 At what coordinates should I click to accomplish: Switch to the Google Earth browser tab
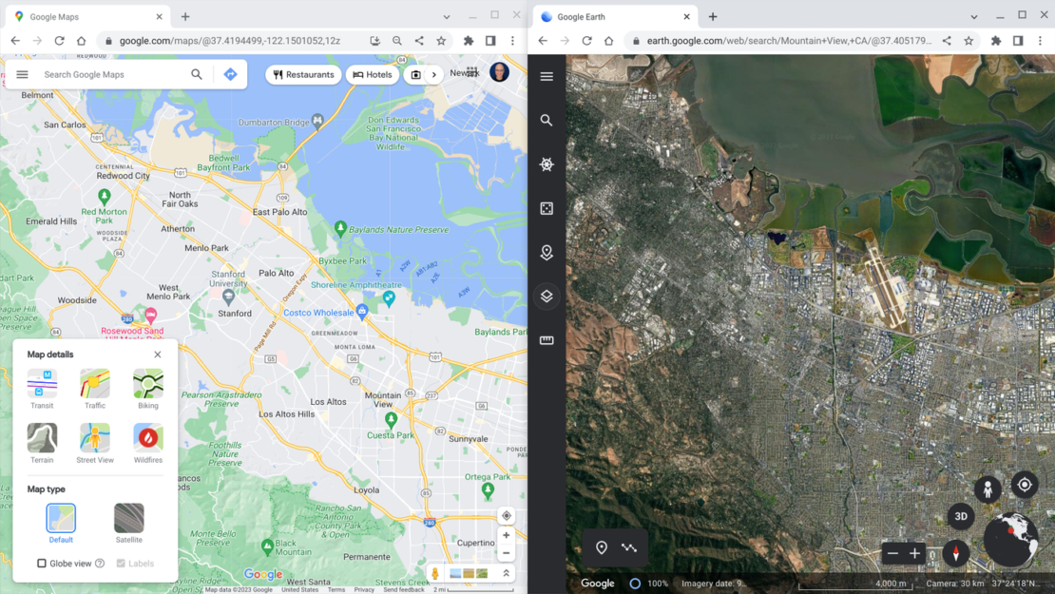tap(613, 17)
